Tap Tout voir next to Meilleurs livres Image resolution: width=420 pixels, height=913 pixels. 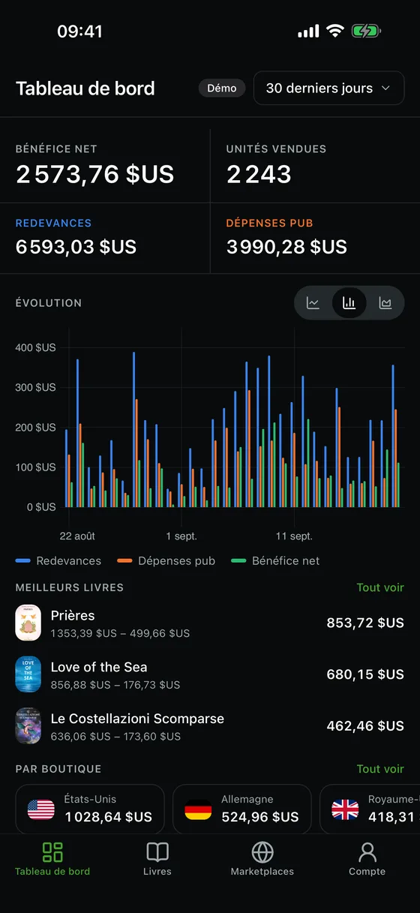380,587
